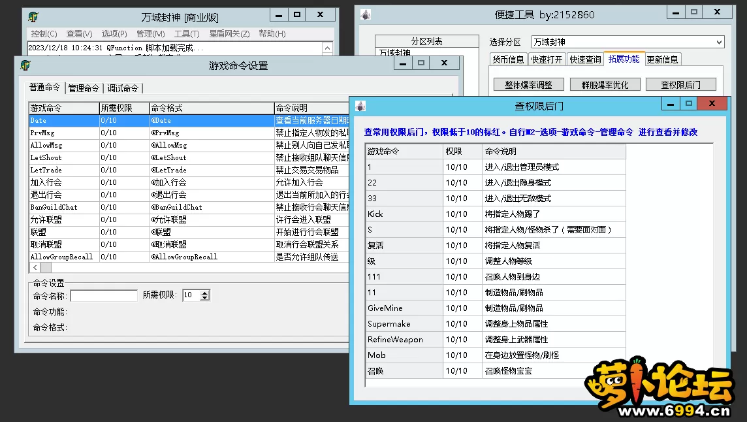Screen dimensions: 747x422
Task: Select the BanGuildChat command row
Action: (189, 208)
